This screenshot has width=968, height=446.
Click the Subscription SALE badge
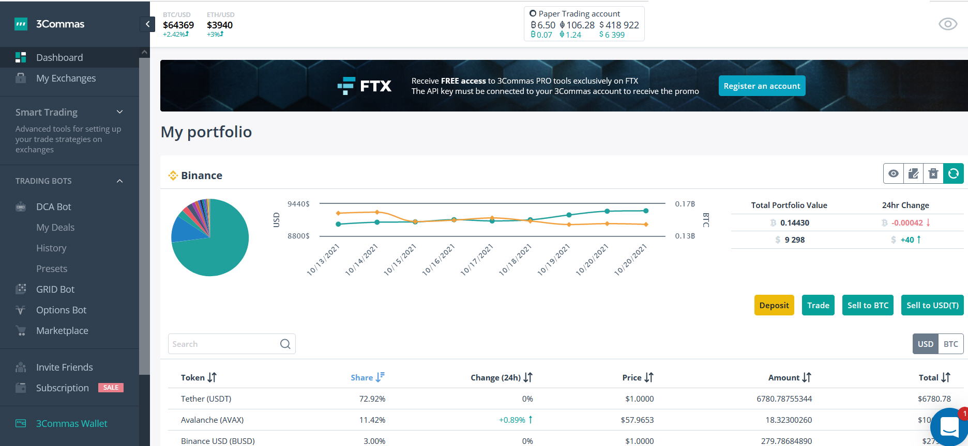[111, 388]
